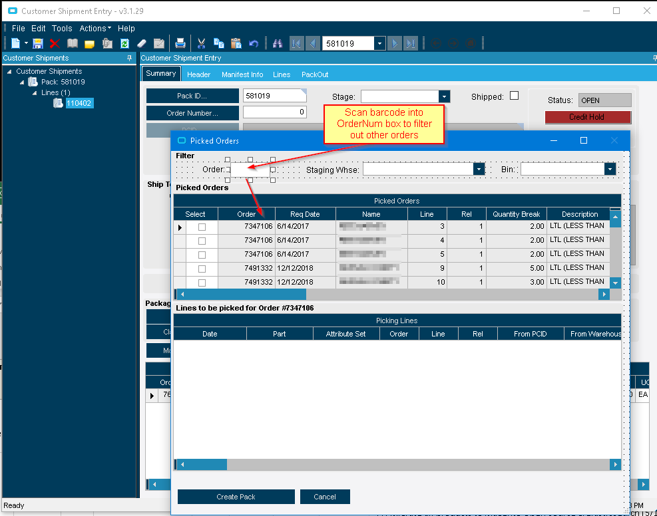Toggle the Shipped checkbox

pos(514,96)
